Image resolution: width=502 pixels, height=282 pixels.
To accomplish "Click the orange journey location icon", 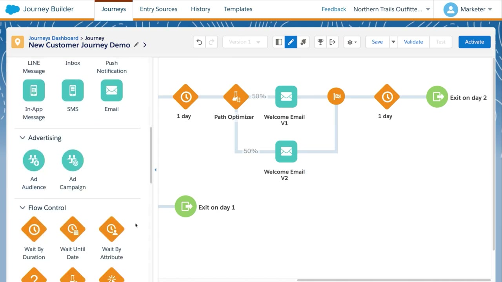I will [18, 42].
